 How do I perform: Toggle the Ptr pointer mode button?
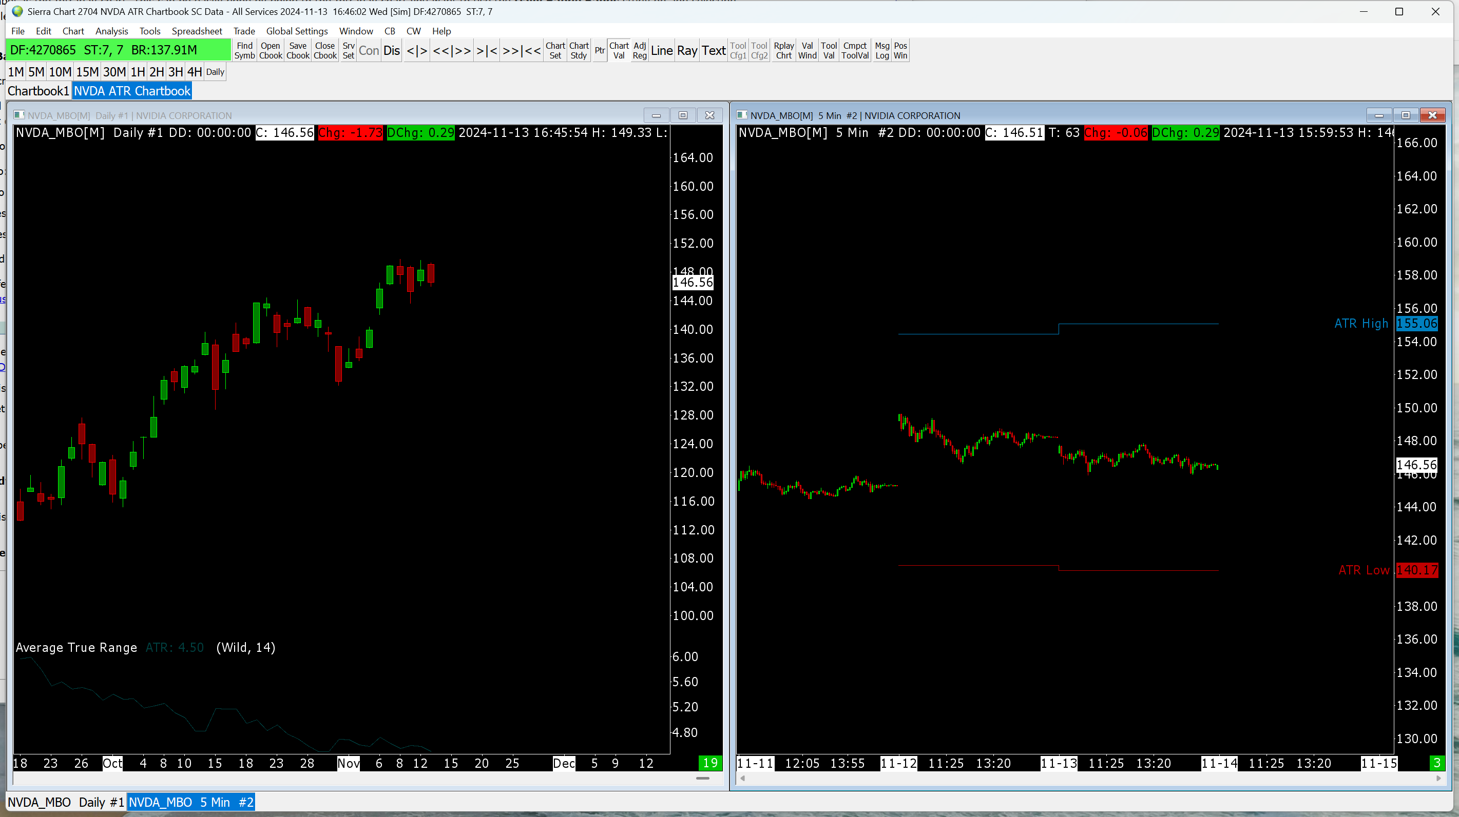[599, 50]
